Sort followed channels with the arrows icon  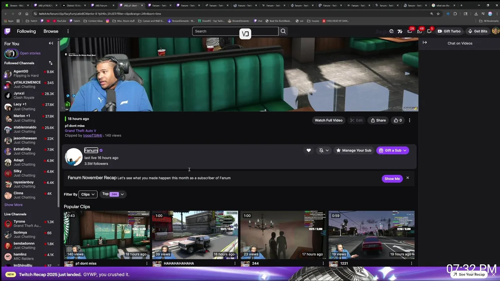tap(50, 63)
